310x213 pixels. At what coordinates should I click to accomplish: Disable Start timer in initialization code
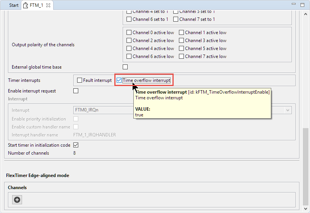(x=76, y=145)
